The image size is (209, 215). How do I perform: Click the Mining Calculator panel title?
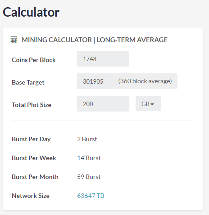95,40
